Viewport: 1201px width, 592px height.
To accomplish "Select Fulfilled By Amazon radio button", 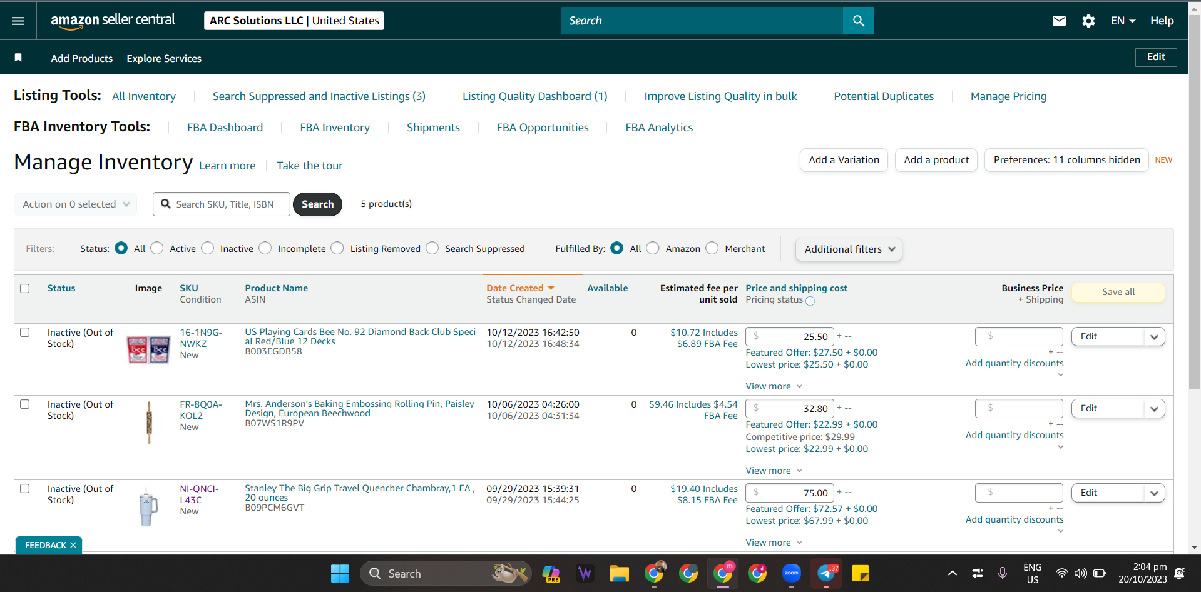I will [x=653, y=248].
